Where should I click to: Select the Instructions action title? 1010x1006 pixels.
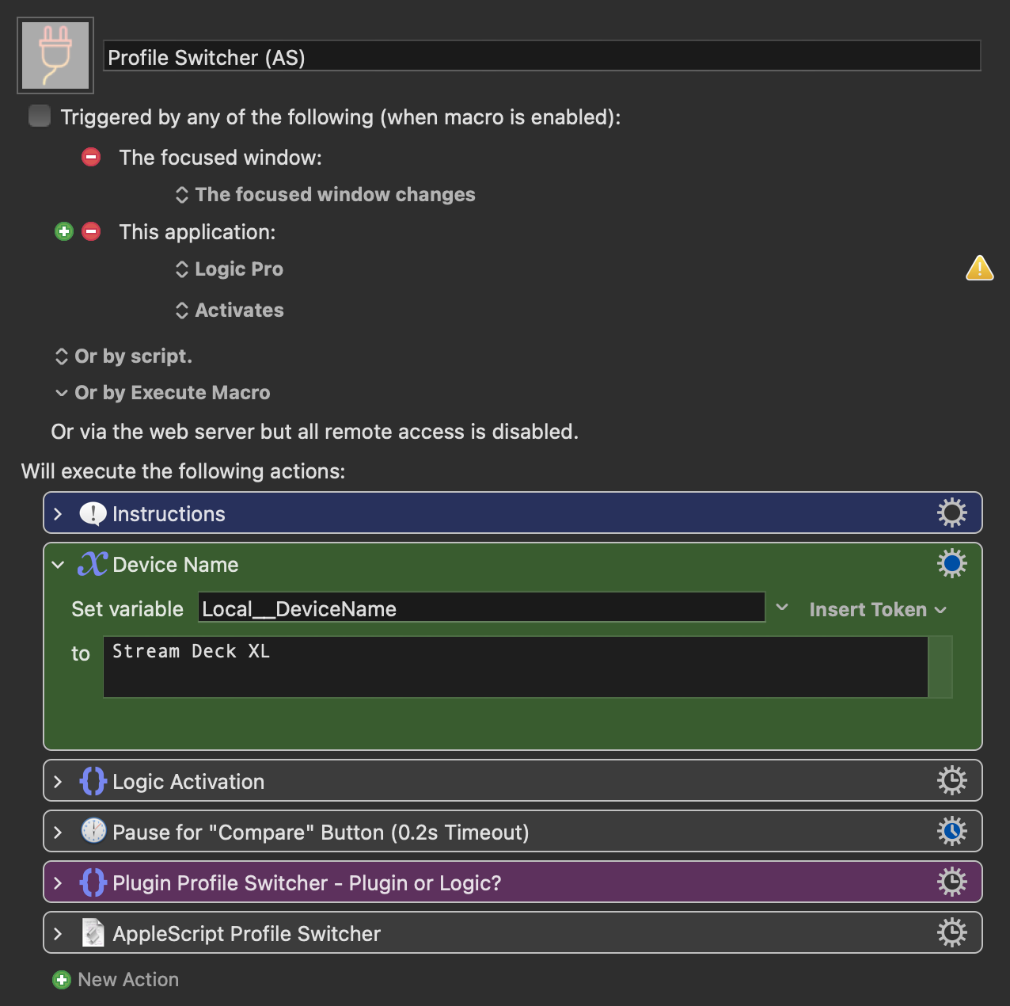point(169,514)
